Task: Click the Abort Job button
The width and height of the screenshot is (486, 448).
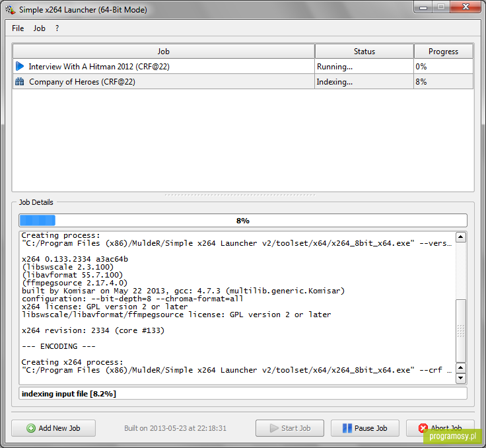Action: click(440, 428)
